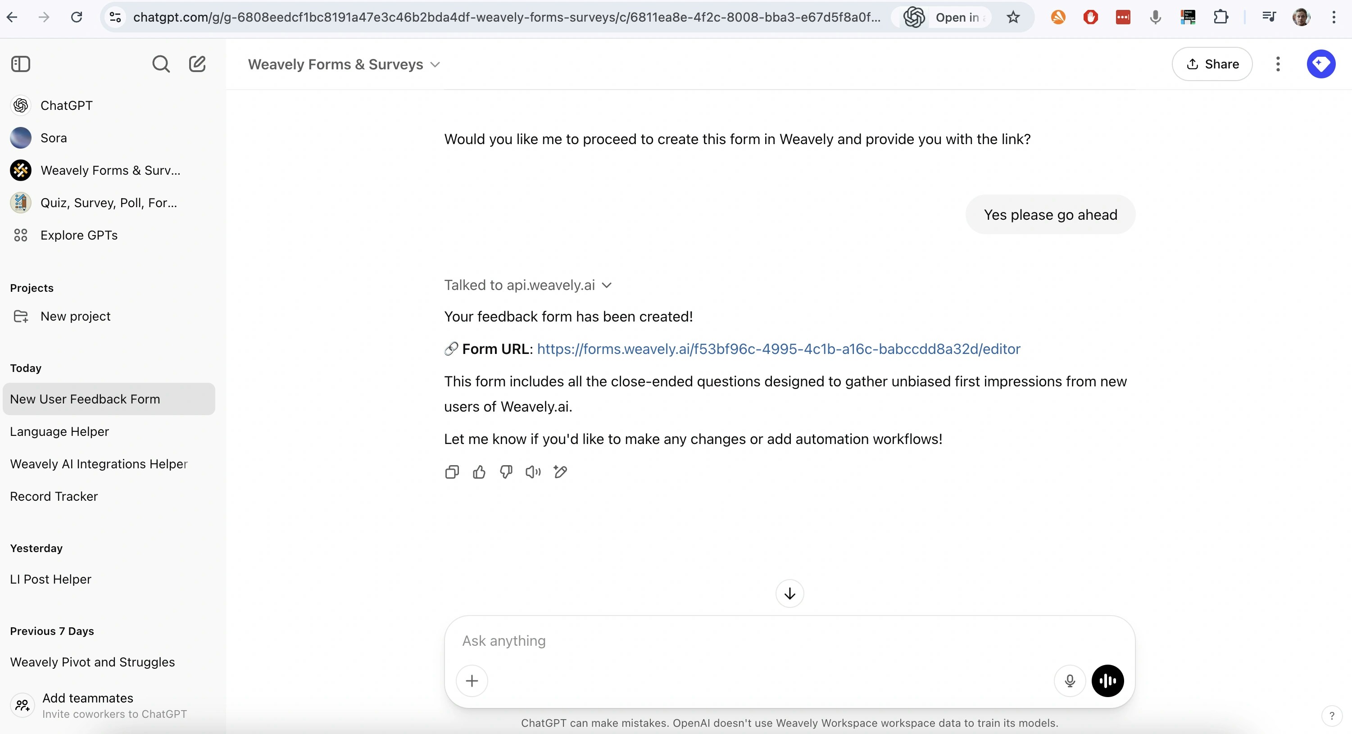
Task: Edit the response in canvas
Action: [x=561, y=471]
